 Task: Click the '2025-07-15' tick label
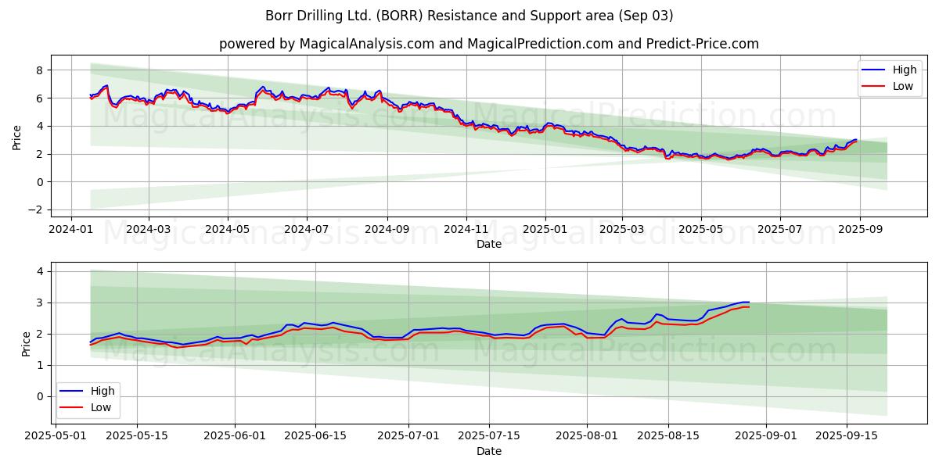489,436
